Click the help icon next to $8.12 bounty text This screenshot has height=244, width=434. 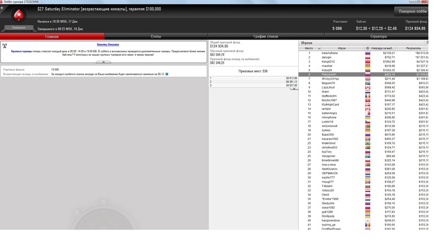(167, 74)
